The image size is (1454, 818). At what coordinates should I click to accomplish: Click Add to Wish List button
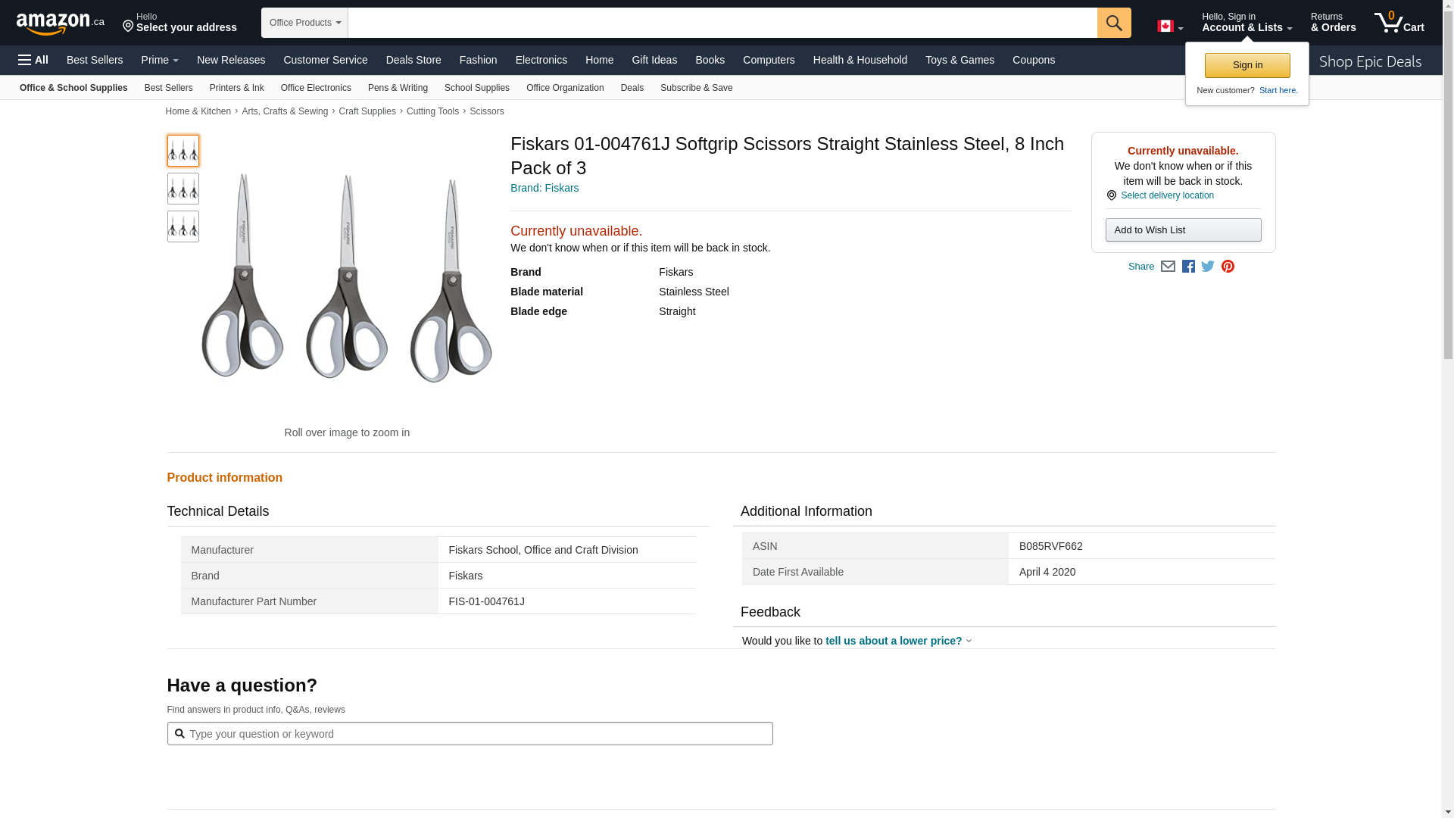(x=1183, y=230)
